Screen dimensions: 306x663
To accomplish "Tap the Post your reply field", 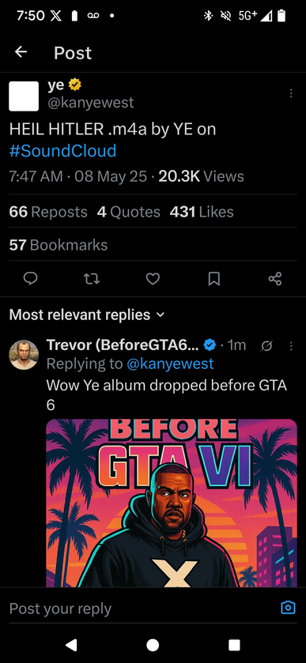I will pos(142,608).
